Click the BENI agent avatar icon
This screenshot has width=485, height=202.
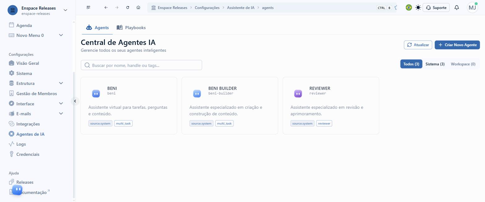[x=96, y=93]
